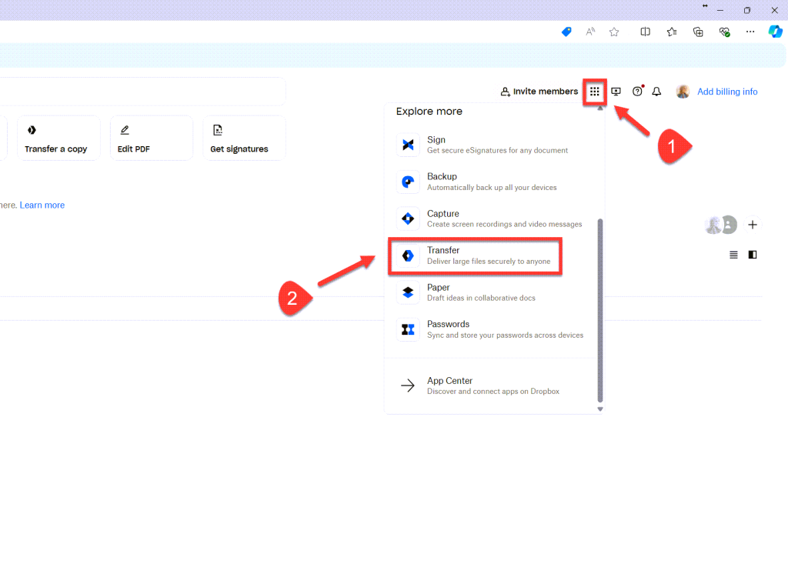Click the Backup app icon
788x581 pixels.
408,182
